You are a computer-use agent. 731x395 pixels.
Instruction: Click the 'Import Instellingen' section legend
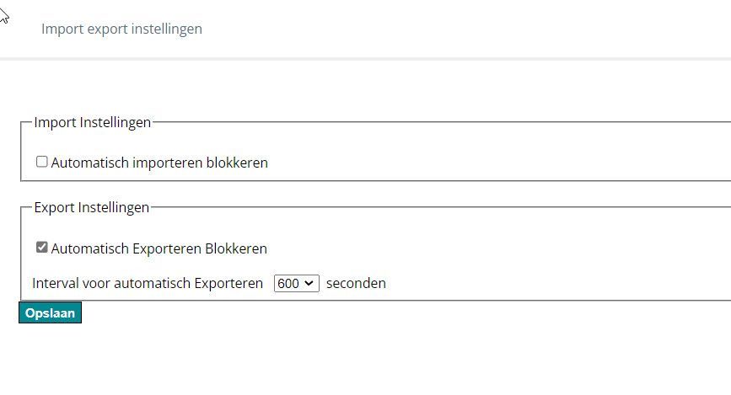click(92, 122)
